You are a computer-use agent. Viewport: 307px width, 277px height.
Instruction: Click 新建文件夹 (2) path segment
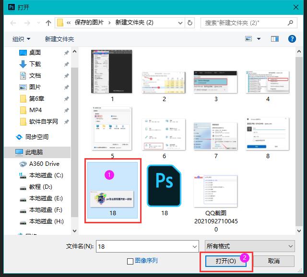pos(134,23)
